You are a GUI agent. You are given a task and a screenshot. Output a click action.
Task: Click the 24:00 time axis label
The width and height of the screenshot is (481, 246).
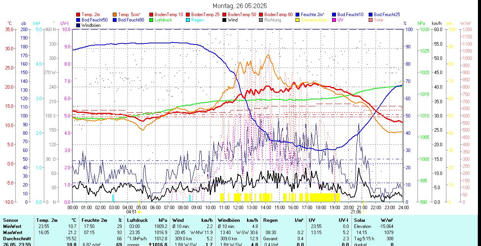pyautogui.click(x=403, y=207)
